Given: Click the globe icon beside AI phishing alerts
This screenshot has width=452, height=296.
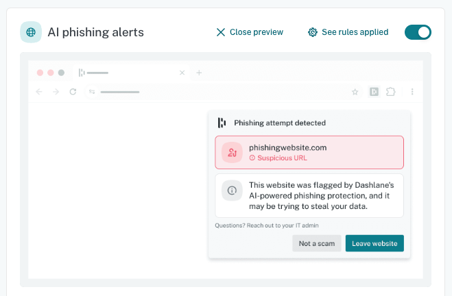Looking at the screenshot, I should [x=31, y=32].
